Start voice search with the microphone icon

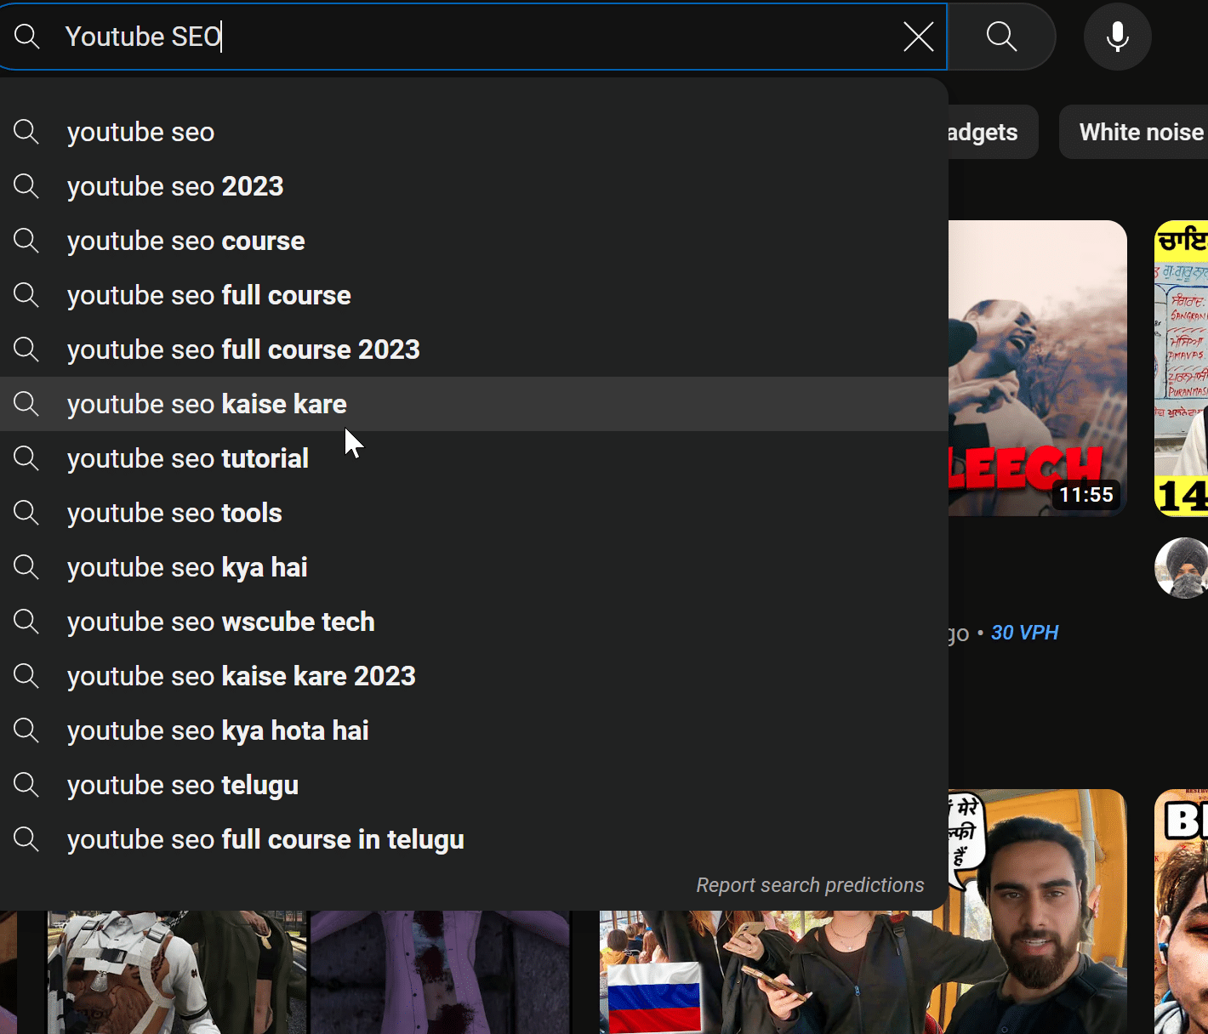click(1117, 37)
